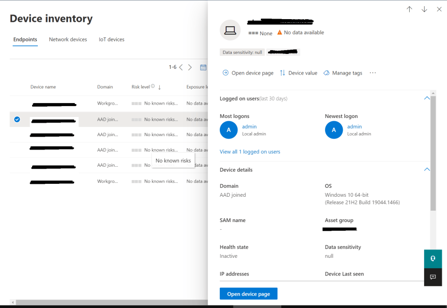Screen dimensions: 447x308
Task: Sort by the Device name column header
Action: coord(43,87)
